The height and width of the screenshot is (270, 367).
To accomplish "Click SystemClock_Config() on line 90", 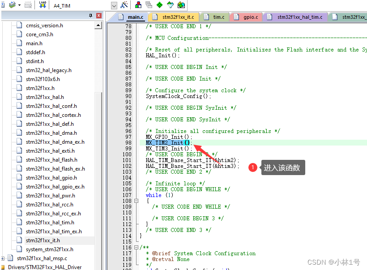I will point(178,96).
